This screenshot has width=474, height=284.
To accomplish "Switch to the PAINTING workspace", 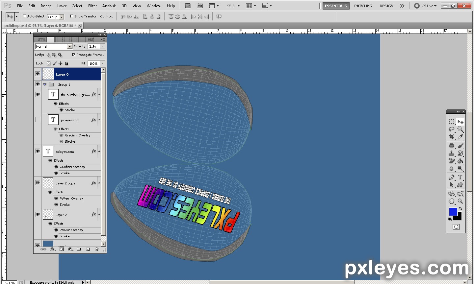I will [363, 6].
